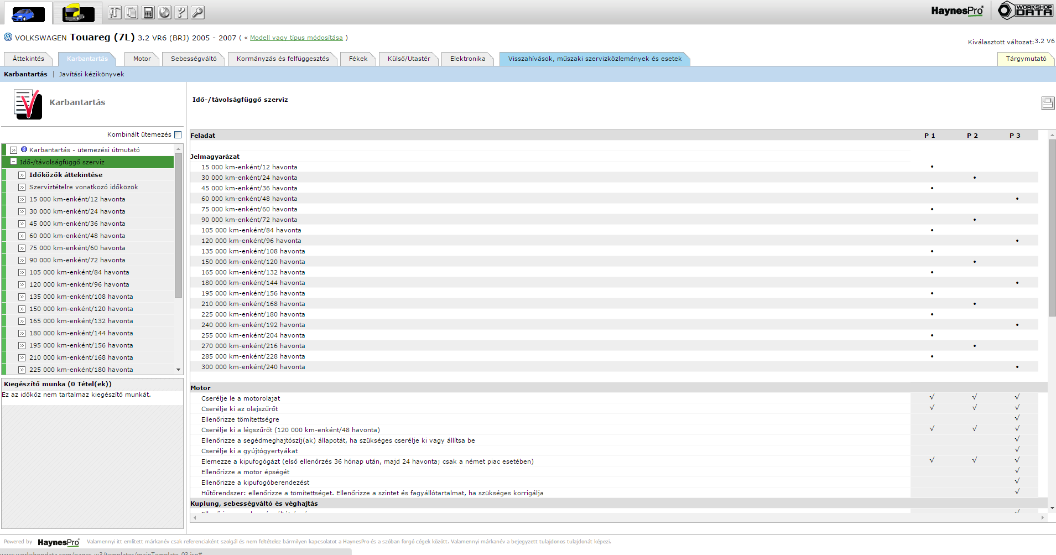Enable the Kombinált ütemezés checkbox
The image size is (1056, 555).
pos(178,134)
